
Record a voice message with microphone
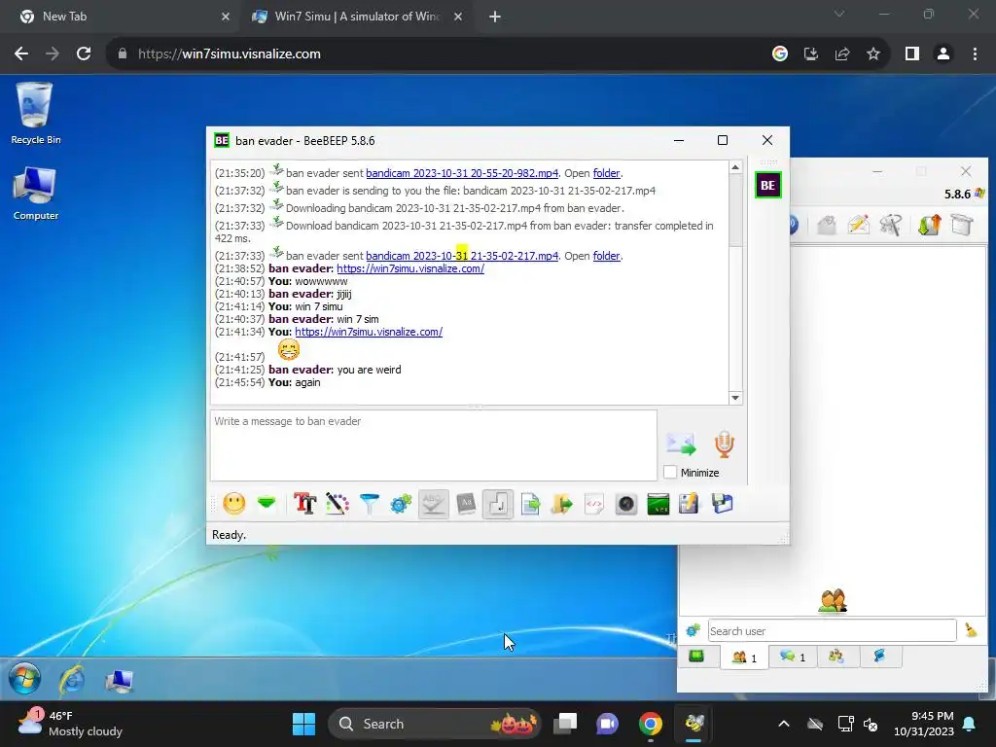(x=724, y=444)
